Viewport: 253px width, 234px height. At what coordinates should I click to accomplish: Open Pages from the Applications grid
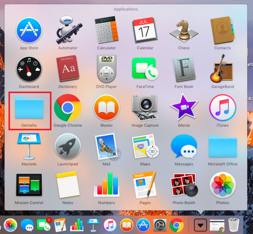point(145,185)
